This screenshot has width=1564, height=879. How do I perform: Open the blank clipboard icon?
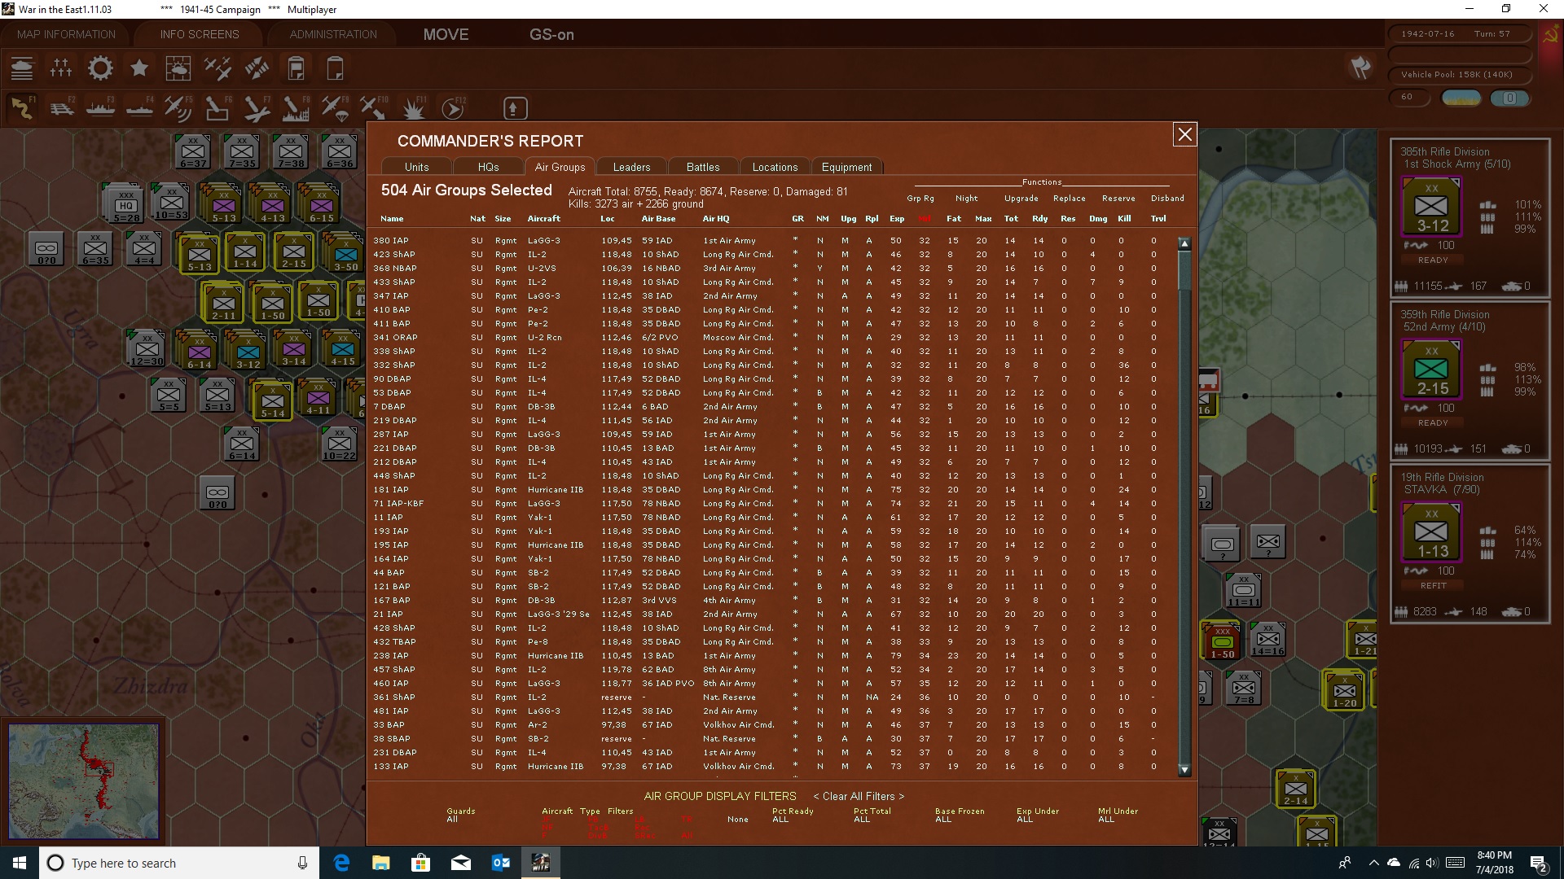pos(335,68)
